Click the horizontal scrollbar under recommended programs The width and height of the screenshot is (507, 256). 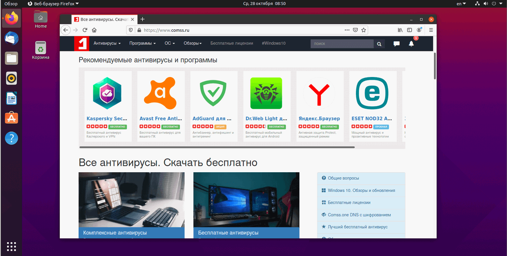(217, 147)
